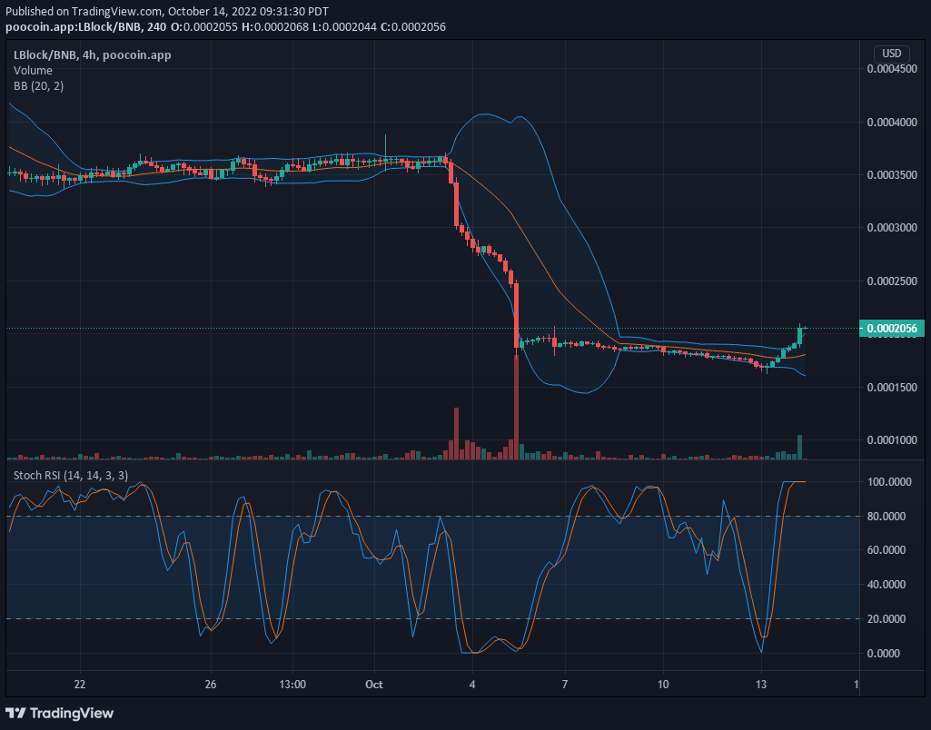Viewport: 931px width, 730px height.
Task: Click the Published on TradingView.com header line
Action: point(167,12)
